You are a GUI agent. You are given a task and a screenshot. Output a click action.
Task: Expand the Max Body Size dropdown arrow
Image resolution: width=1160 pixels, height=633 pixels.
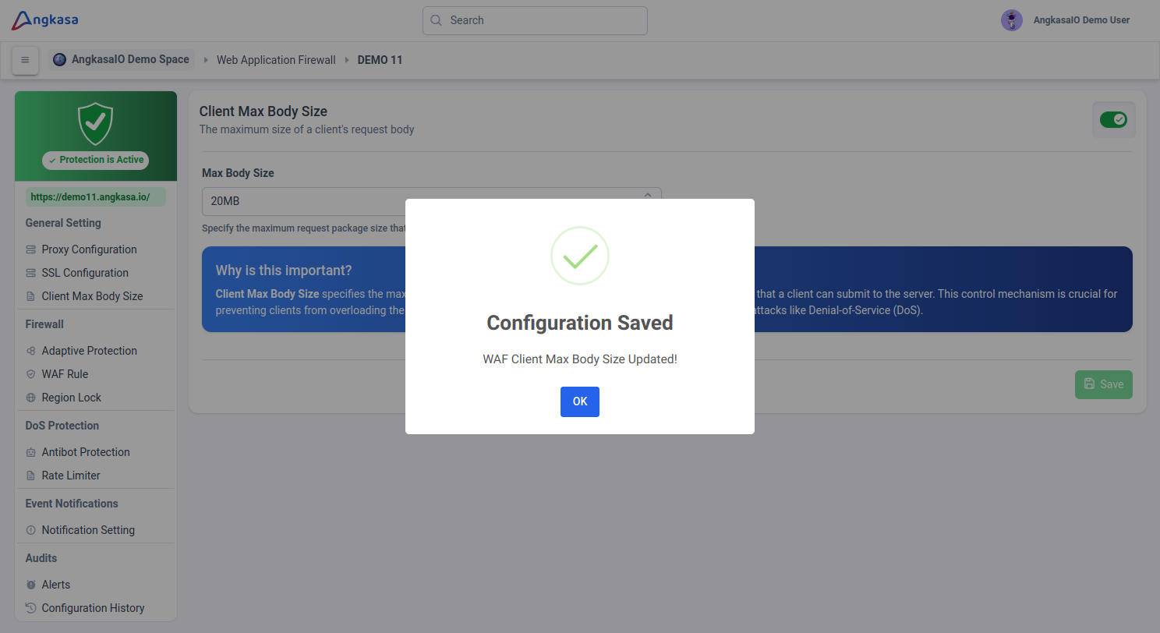[x=647, y=196]
